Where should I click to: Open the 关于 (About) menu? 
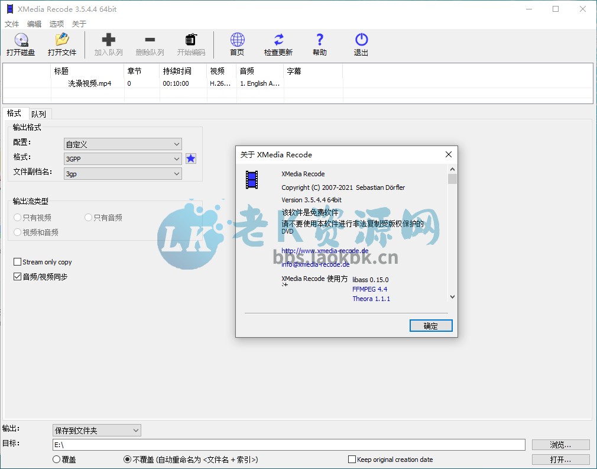(79, 24)
